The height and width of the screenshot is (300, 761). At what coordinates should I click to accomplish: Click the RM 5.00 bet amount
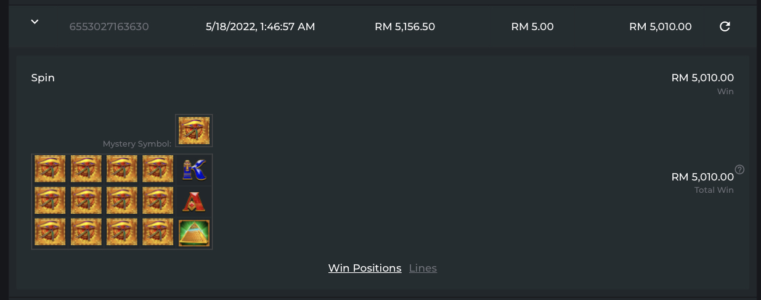532,26
